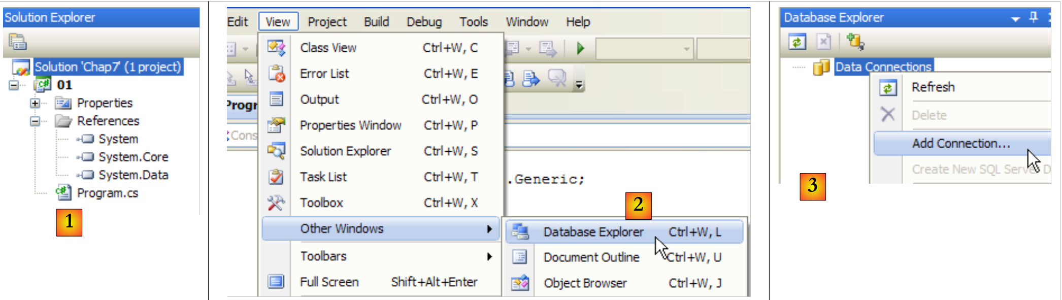Image resolution: width=1062 pixels, height=300 pixels.
Task: Collapse the 01 project node
Action: click(x=14, y=85)
